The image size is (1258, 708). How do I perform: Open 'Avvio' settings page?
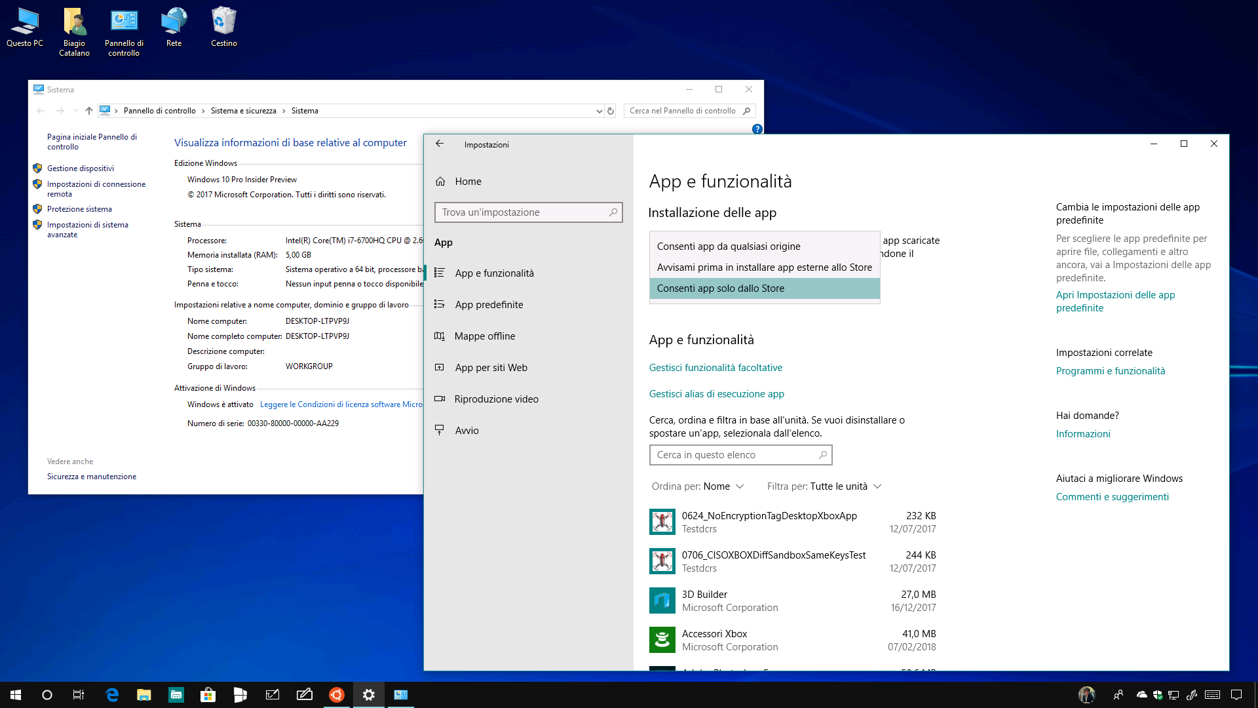(467, 431)
